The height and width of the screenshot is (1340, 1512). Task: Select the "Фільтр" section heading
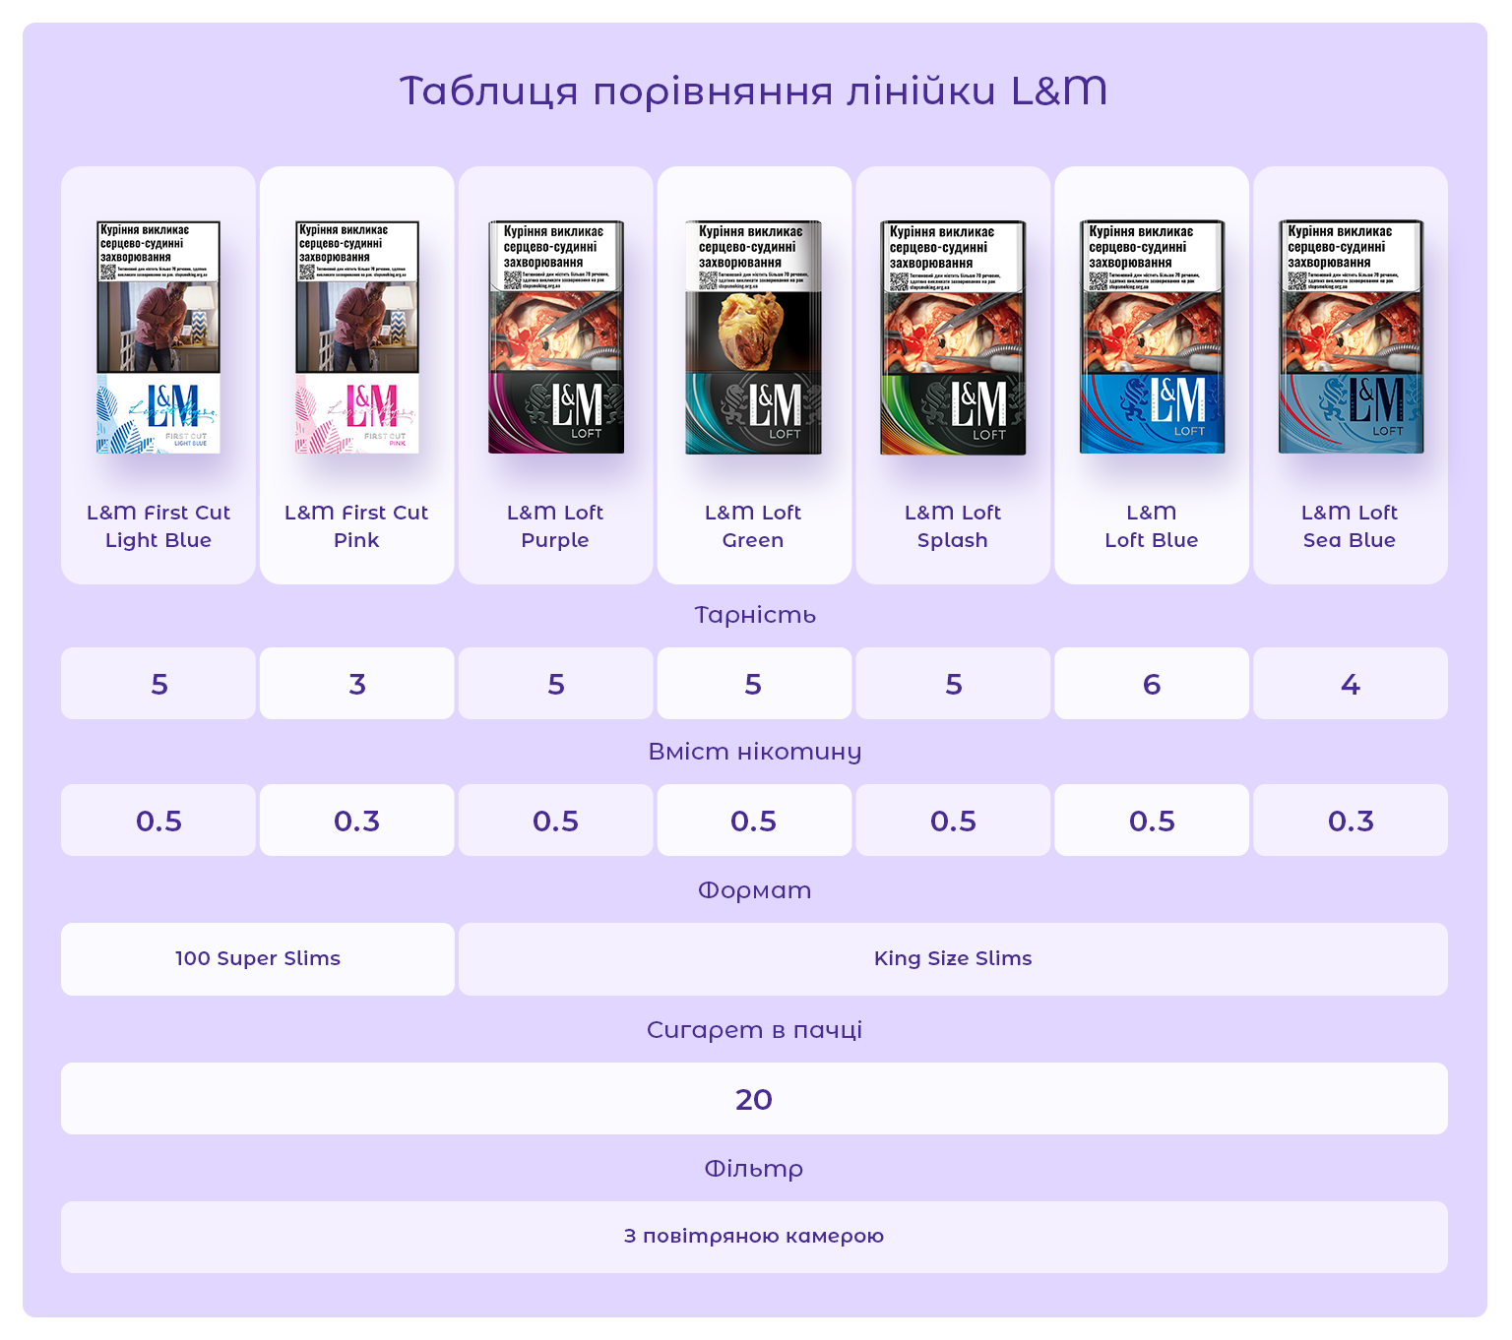(754, 1169)
